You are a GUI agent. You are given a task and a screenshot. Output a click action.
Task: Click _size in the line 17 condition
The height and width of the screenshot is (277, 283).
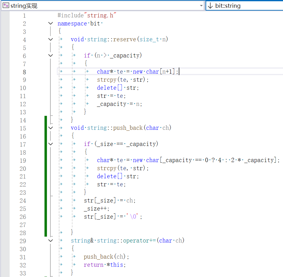coord(105,144)
